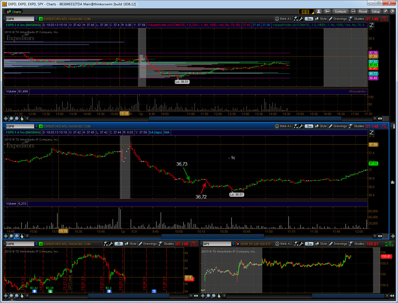Zoom in using magnifier under top chart
The image size is (398, 303).
(x=11, y=118)
